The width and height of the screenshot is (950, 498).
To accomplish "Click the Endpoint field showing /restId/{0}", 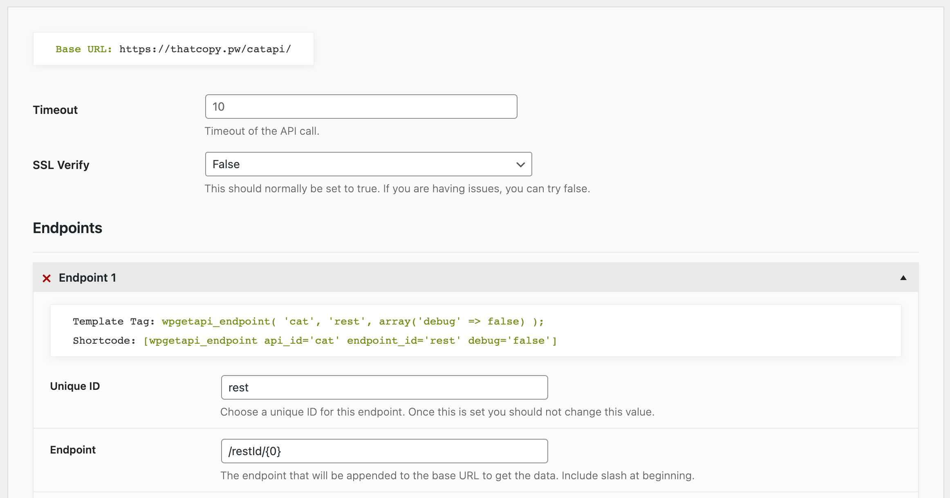I will (x=383, y=451).
